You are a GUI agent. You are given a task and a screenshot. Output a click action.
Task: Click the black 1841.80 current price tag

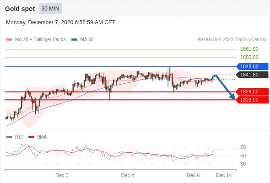pyautogui.click(x=252, y=75)
